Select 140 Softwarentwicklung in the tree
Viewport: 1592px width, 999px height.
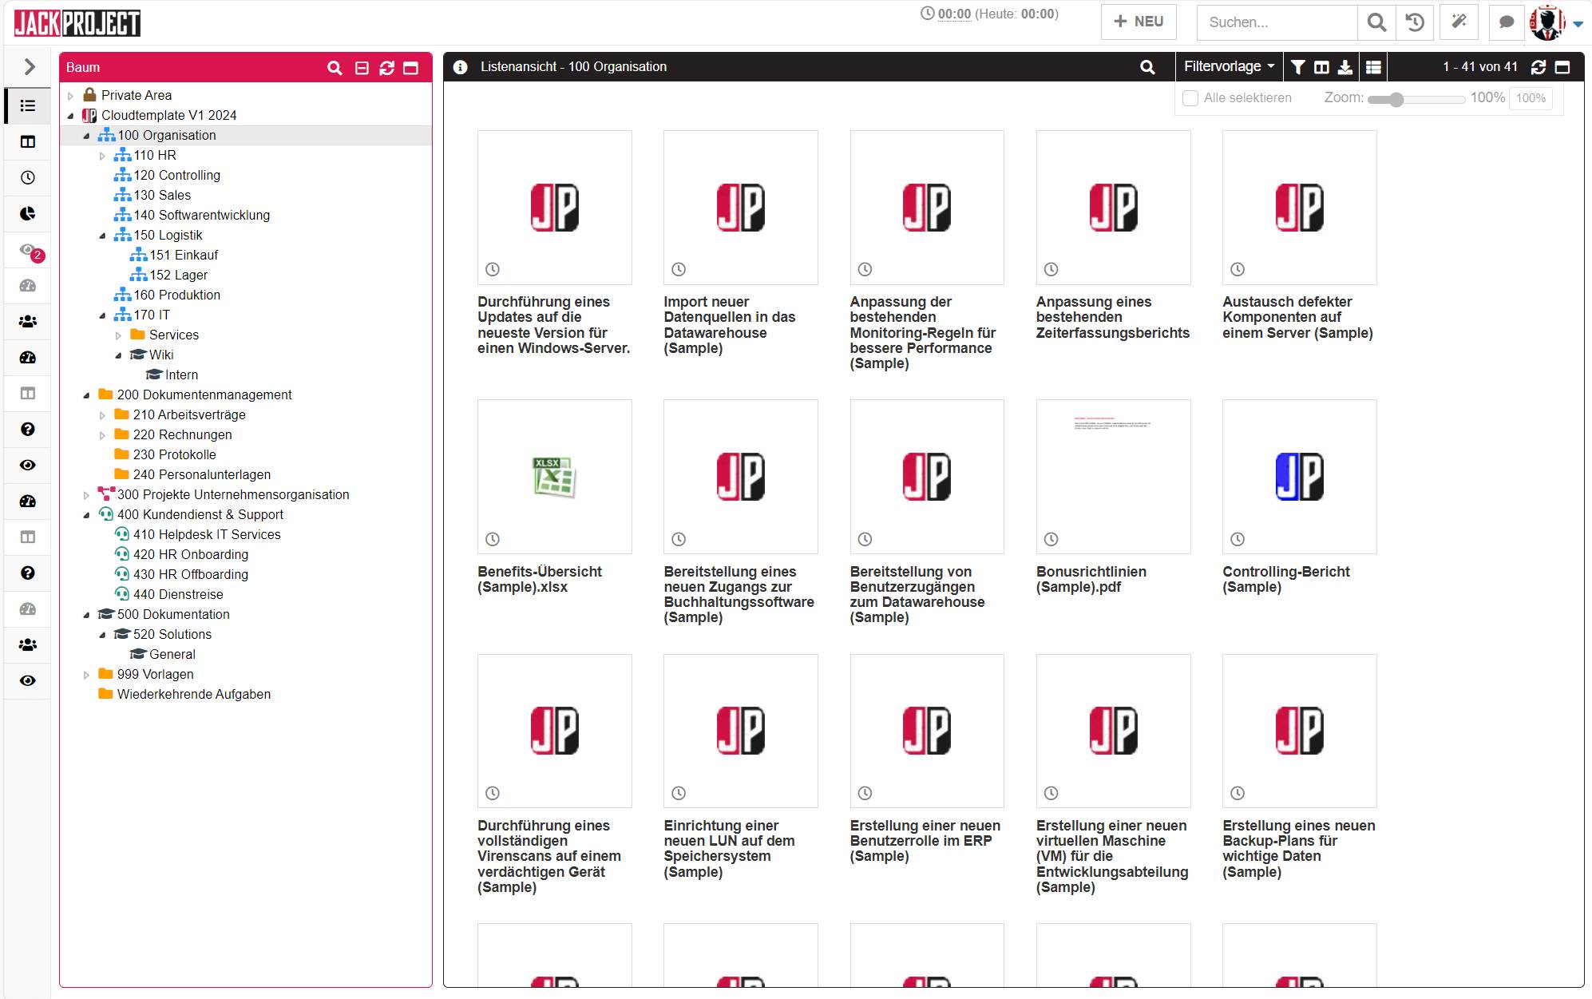[201, 215]
